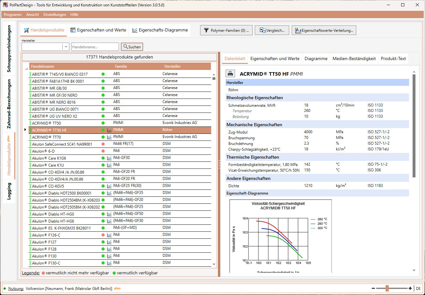Open the Produkt-Text tab
Viewport: 425px width, 295px height.
[393, 59]
